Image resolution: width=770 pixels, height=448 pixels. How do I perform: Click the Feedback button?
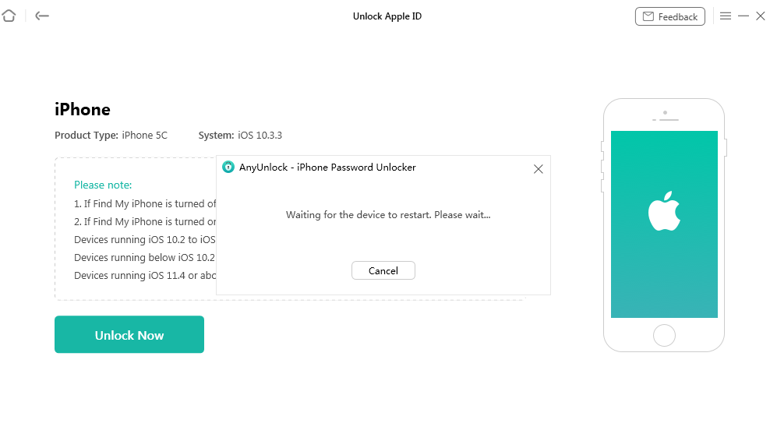click(670, 16)
